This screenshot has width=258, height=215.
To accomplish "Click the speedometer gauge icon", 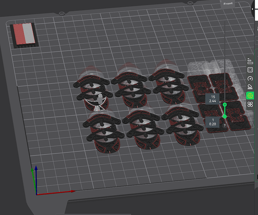I will click(250, 78).
